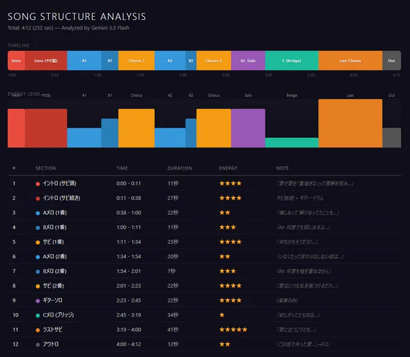Click the 7秒 duration cell
The height and width of the screenshot is (357, 410).
pyautogui.click(x=171, y=271)
